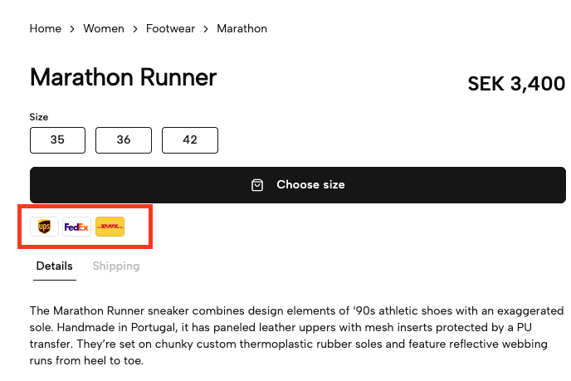
Task: Select size 36
Action: coord(124,140)
